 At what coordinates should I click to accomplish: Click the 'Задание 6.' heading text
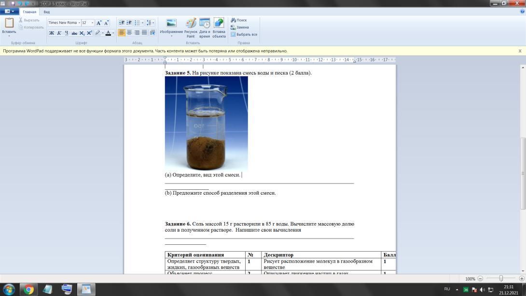[x=178, y=224]
